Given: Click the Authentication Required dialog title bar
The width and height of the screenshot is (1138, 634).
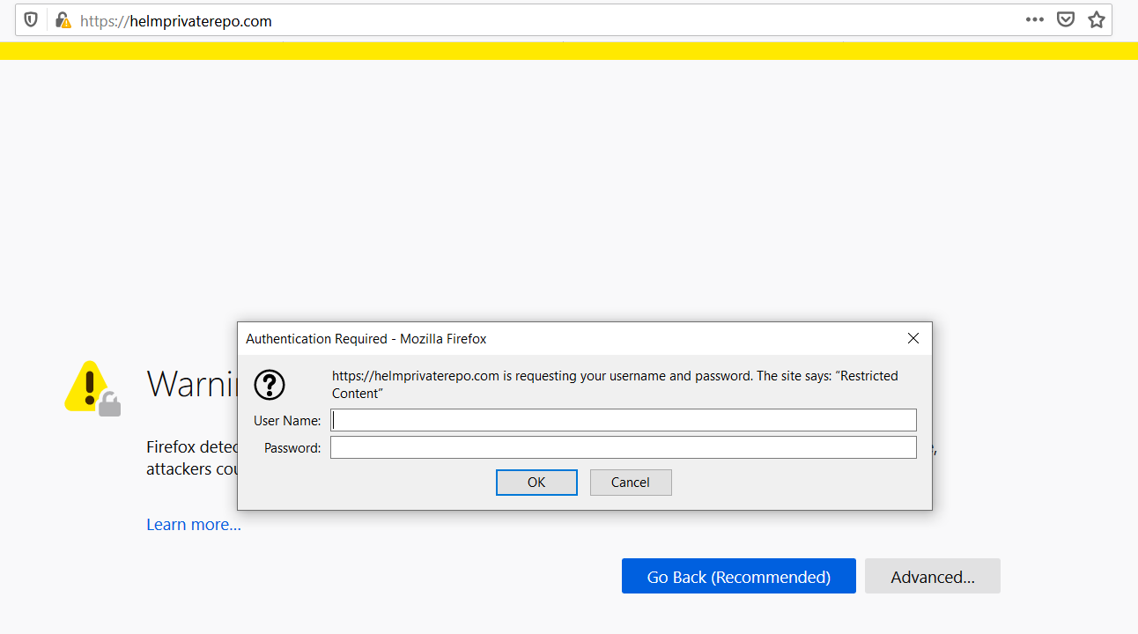Looking at the screenshot, I should click(366, 338).
